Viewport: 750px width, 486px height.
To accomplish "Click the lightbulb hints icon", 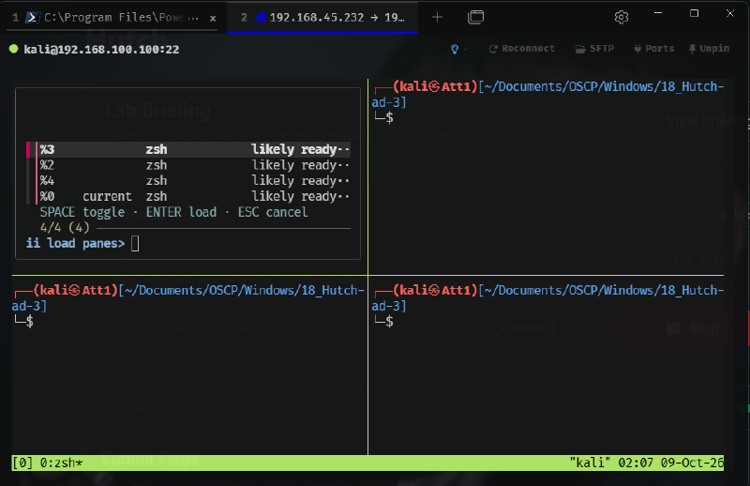I will (x=455, y=49).
